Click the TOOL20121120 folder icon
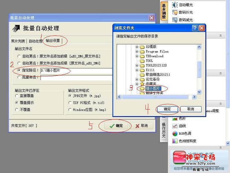This screenshot has width=230, height=173. [x=142, y=65]
